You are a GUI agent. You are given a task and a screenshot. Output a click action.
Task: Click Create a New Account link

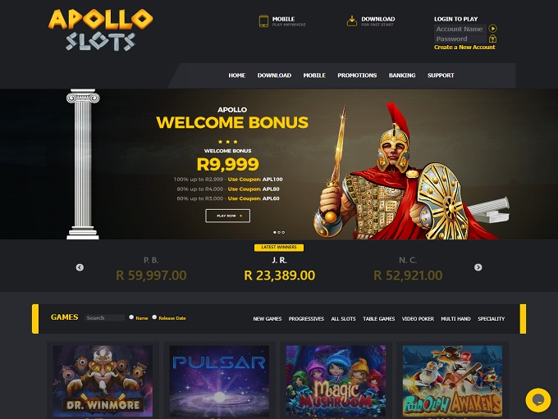[x=464, y=47]
